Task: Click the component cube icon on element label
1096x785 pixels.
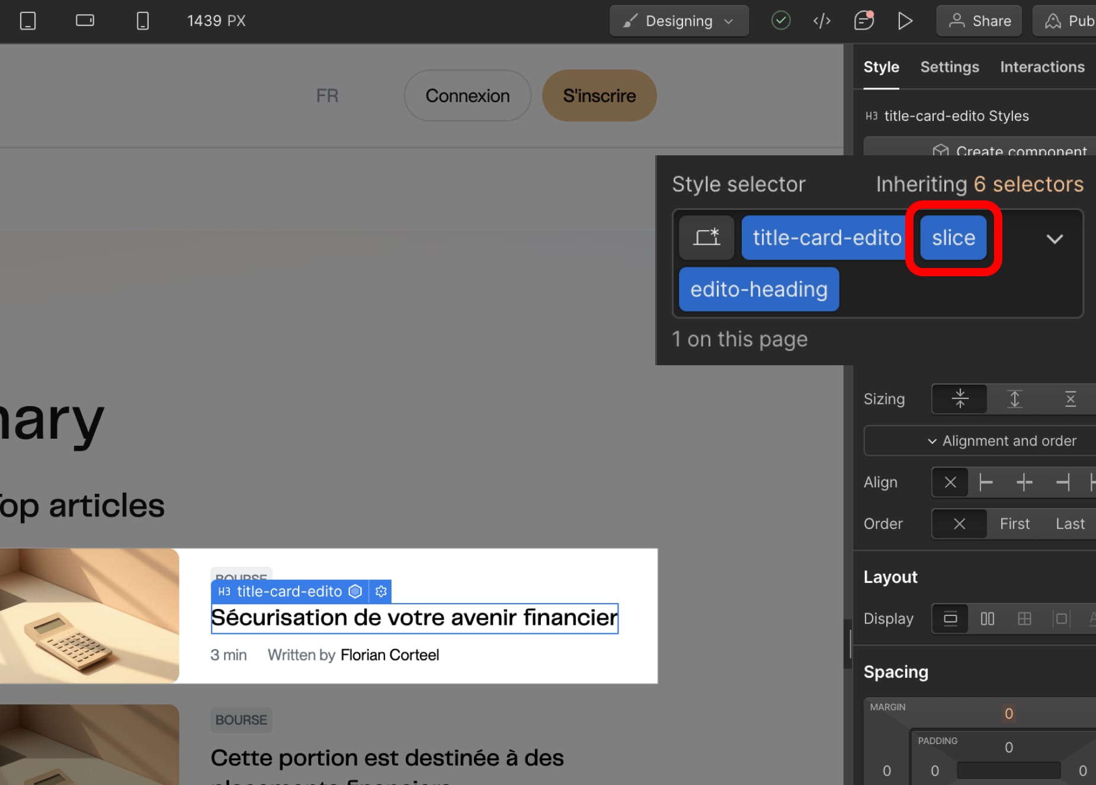Action: (x=355, y=592)
